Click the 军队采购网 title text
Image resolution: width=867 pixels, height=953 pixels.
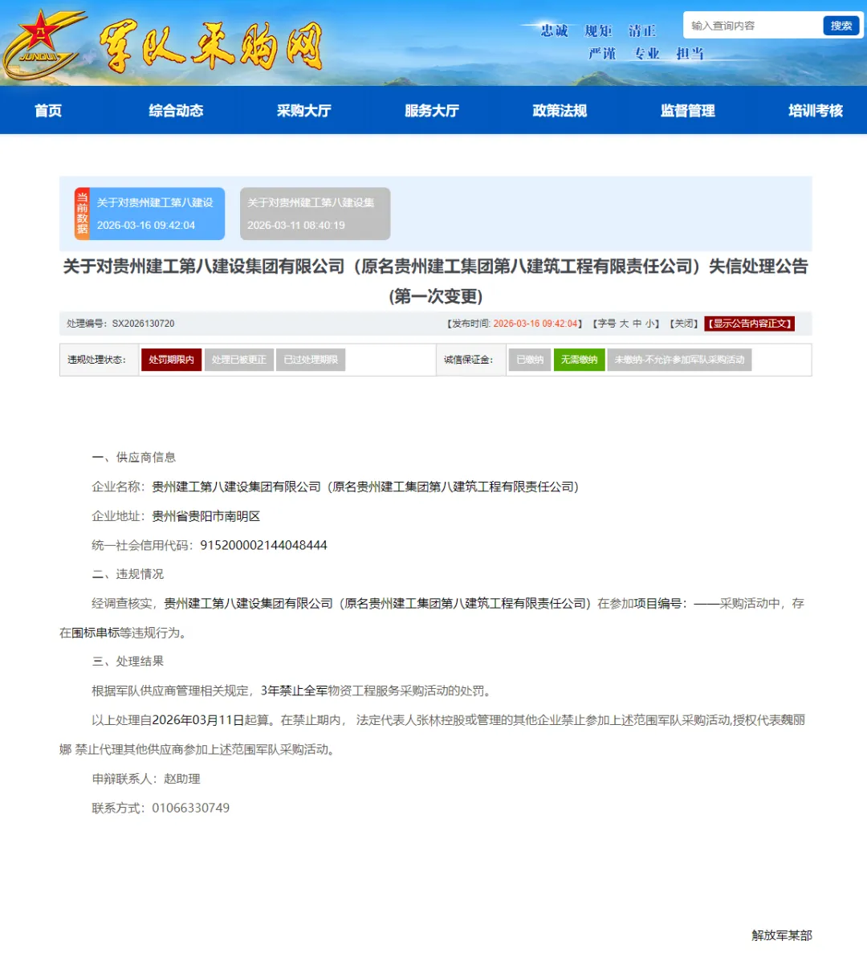[x=211, y=47]
